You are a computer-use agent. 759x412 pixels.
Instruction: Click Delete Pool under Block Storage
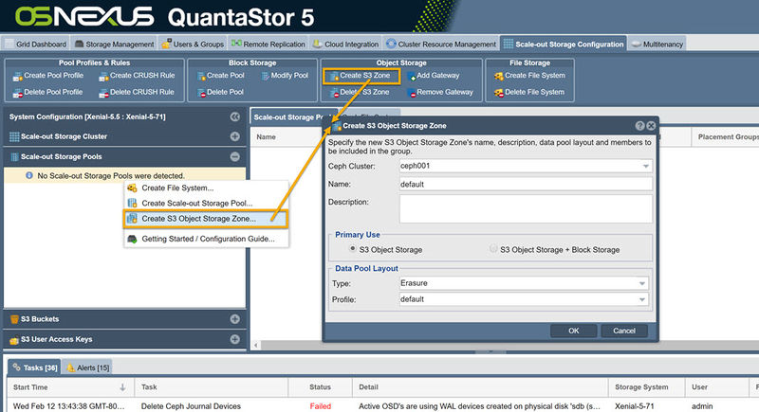tap(220, 92)
